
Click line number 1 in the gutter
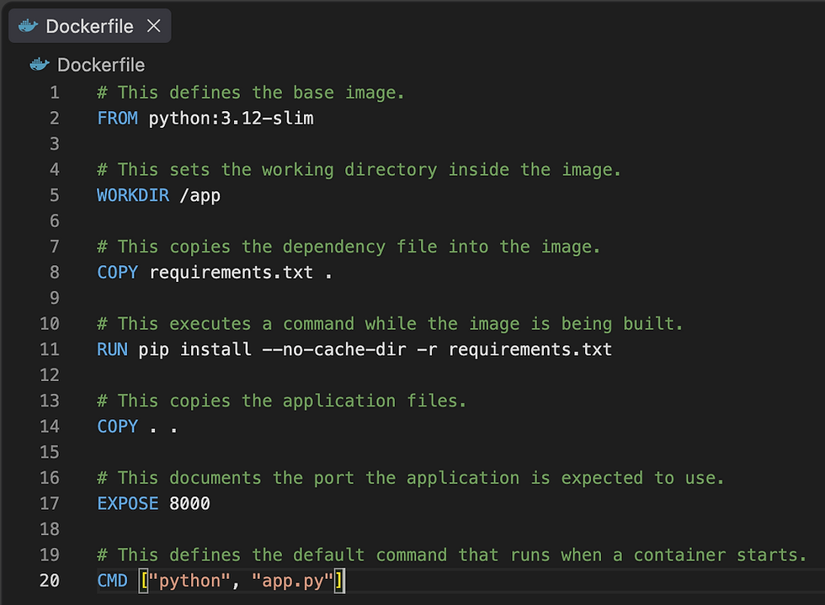tap(55, 93)
